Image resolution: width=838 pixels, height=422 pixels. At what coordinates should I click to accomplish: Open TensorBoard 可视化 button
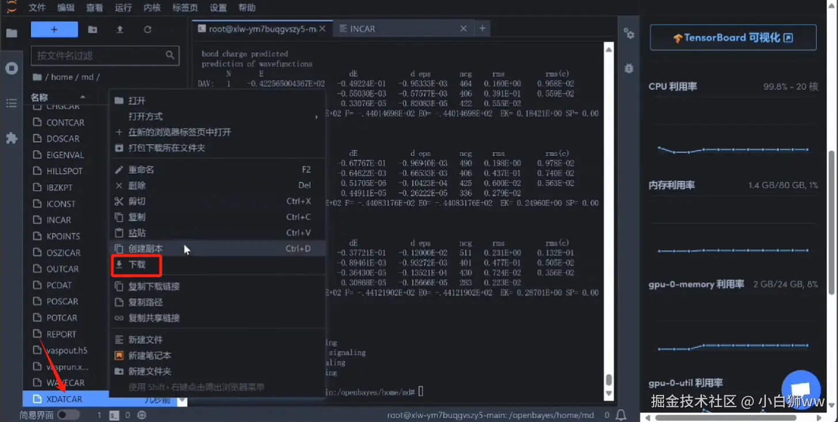click(733, 38)
